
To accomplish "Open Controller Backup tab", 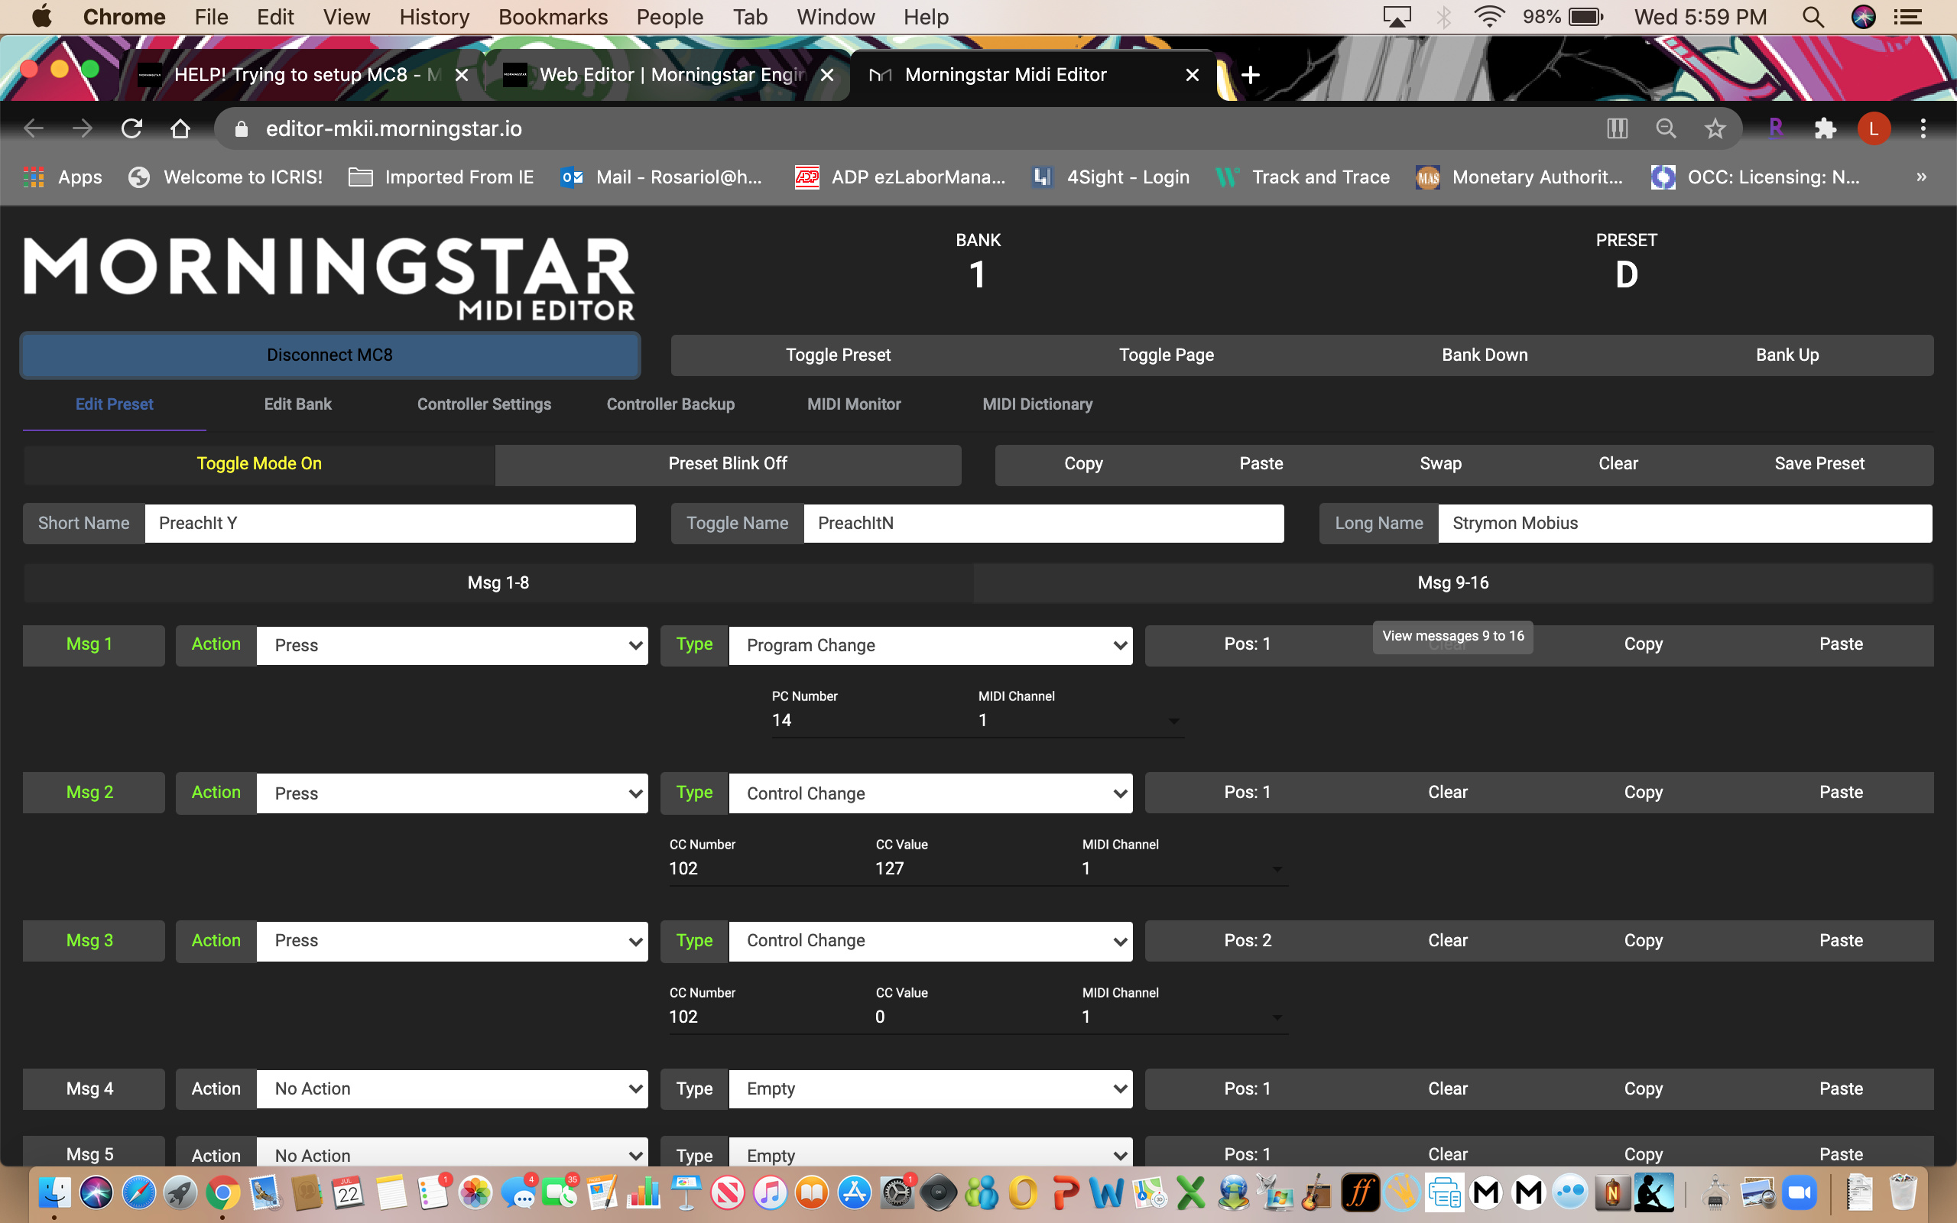I will tap(670, 404).
